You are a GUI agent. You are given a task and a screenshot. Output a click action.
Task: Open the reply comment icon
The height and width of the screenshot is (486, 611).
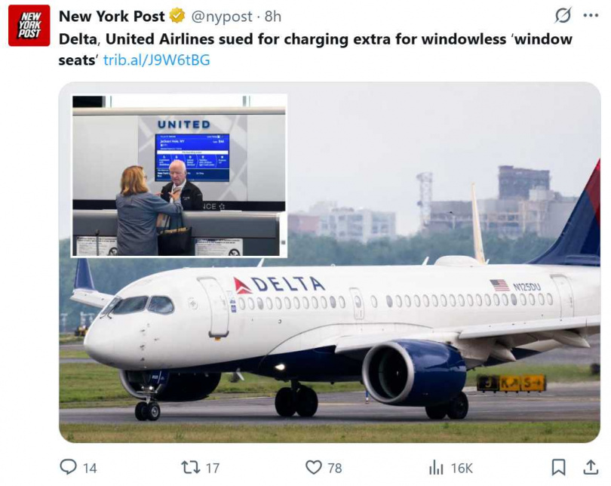68,466
